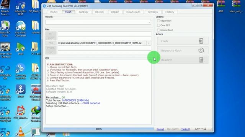Viewport: 245px width, 137px height.
Task: Open the SC7701 SC7702 folder icon
Action: (35, 71)
